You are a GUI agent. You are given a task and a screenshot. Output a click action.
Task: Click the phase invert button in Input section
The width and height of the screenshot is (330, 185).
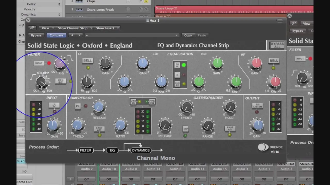tap(54, 105)
